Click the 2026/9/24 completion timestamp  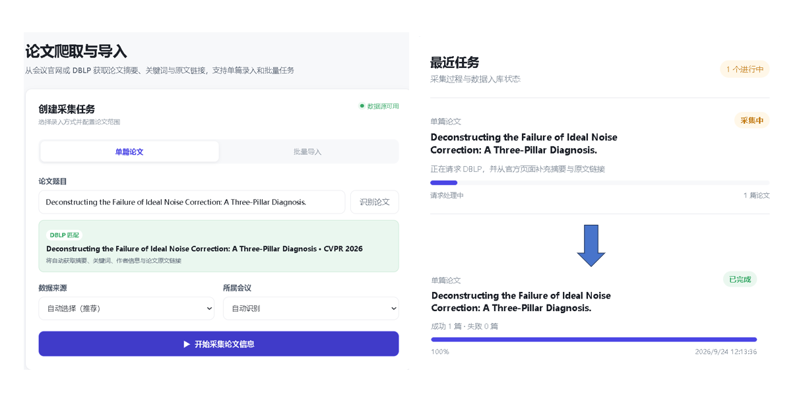coord(726,352)
